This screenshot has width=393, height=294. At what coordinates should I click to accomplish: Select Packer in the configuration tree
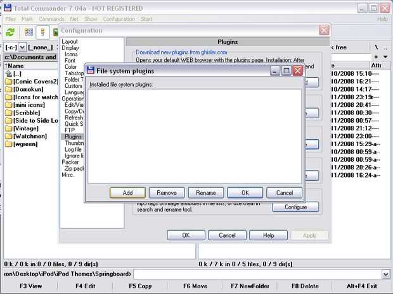click(x=70, y=162)
